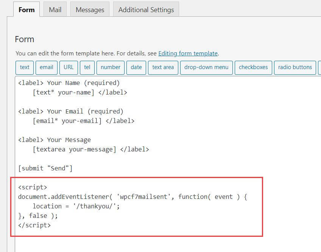The height and width of the screenshot is (252, 321).
Task: Open the Messages tab
Action: (90, 10)
